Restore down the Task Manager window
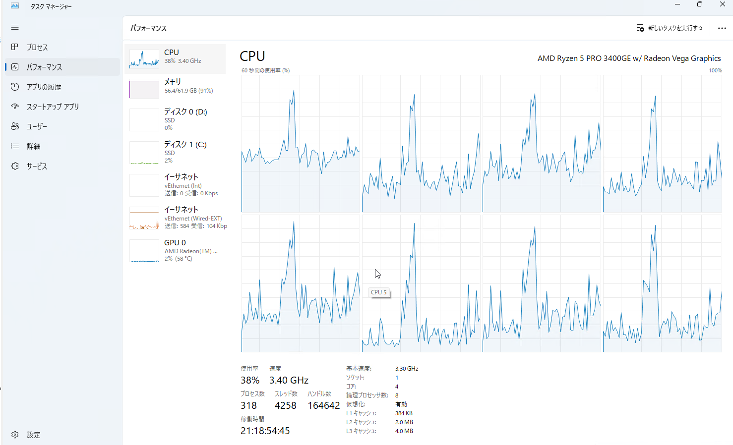The width and height of the screenshot is (733, 445). point(699,4)
